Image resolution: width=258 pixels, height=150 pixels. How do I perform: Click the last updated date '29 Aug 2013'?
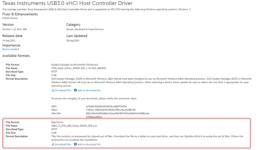[x=73, y=41]
